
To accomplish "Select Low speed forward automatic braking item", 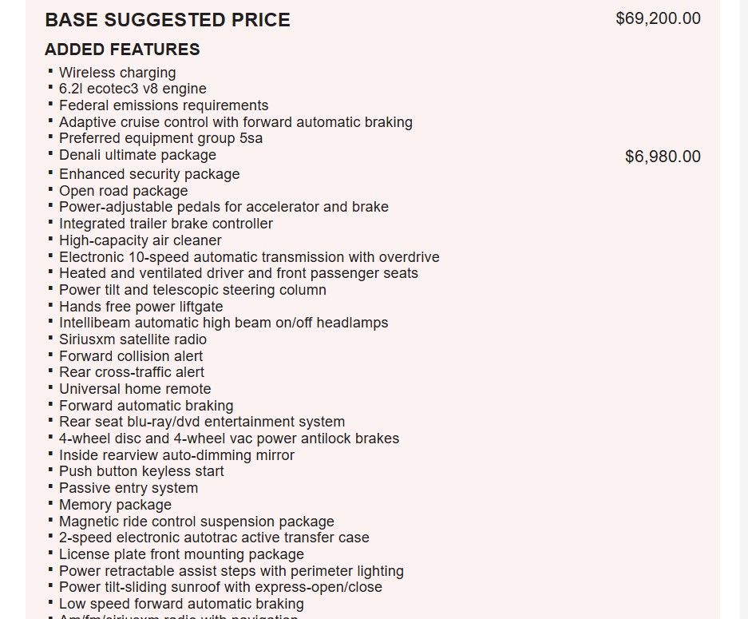I will (181, 604).
